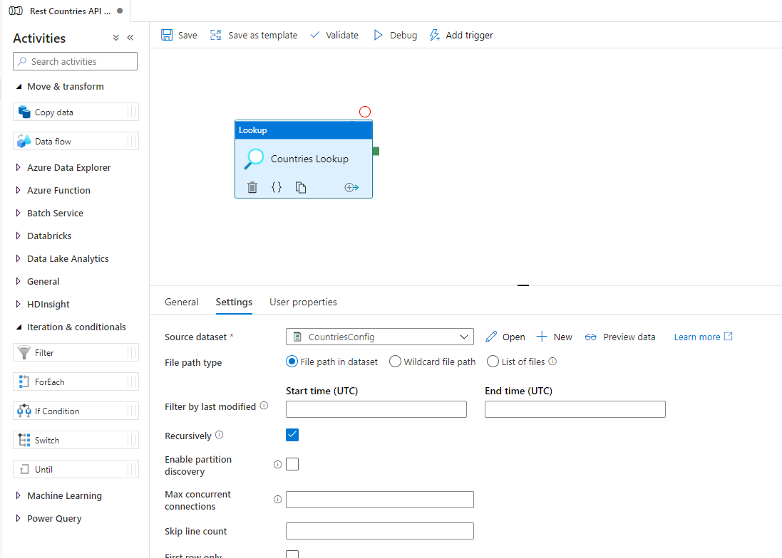This screenshot has width=782, height=558.
Task: Click the Max concurrent connections field
Action: [x=379, y=499]
